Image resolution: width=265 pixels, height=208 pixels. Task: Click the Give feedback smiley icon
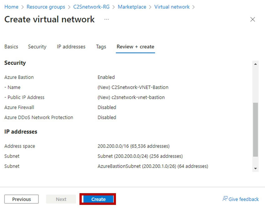pyautogui.click(x=225, y=199)
